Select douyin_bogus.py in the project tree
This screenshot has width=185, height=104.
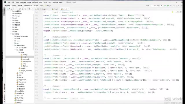(25, 70)
